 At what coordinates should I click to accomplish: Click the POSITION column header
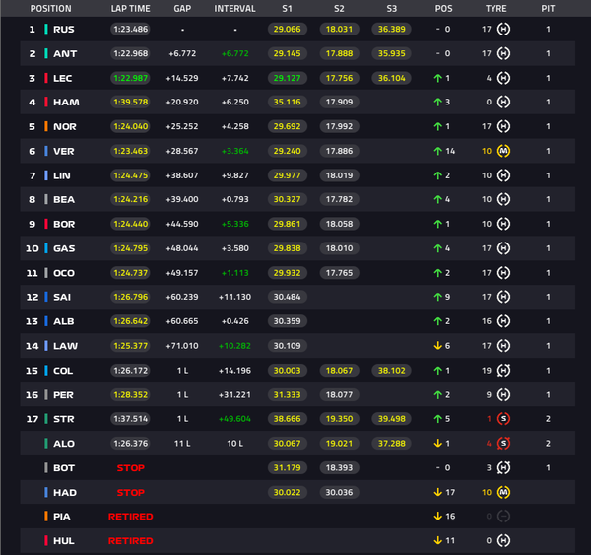point(50,8)
